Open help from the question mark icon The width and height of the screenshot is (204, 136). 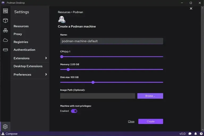point(201,134)
